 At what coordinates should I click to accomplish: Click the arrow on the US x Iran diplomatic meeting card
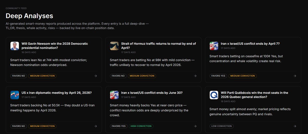tap(95, 126)
